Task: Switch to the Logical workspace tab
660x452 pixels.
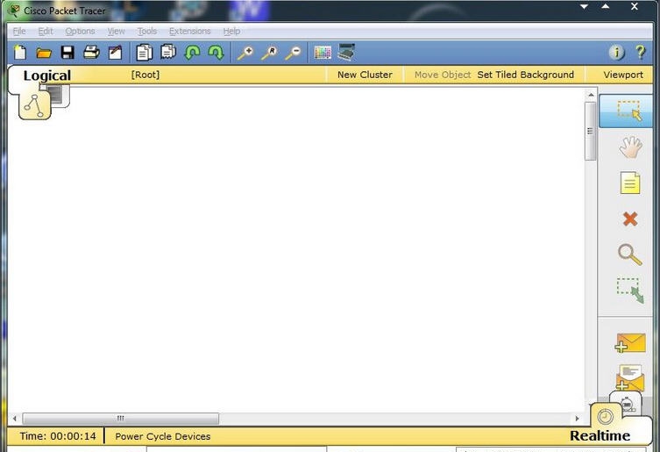Action: (46, 75)
